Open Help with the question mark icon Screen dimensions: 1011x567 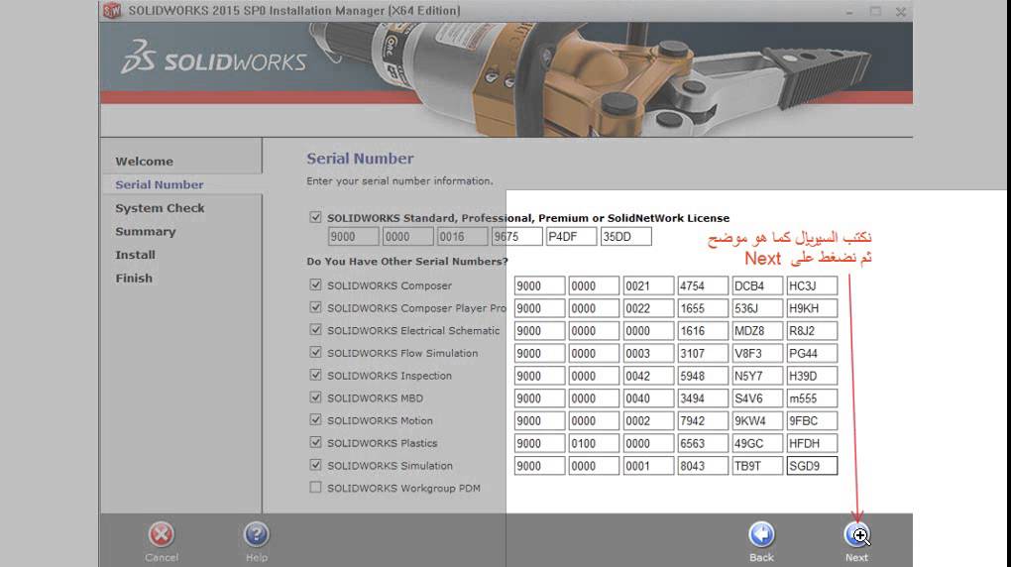256,534
